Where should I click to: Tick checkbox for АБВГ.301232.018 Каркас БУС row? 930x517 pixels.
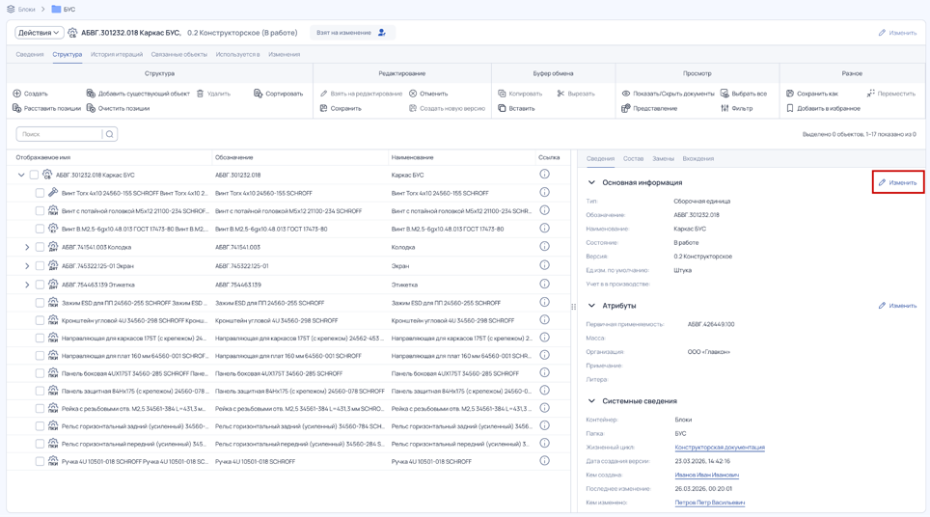[34, 175]
